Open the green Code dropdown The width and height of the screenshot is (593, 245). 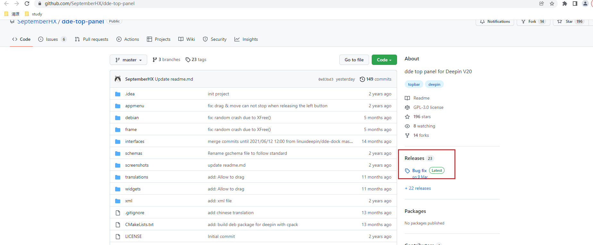point(384,60)
